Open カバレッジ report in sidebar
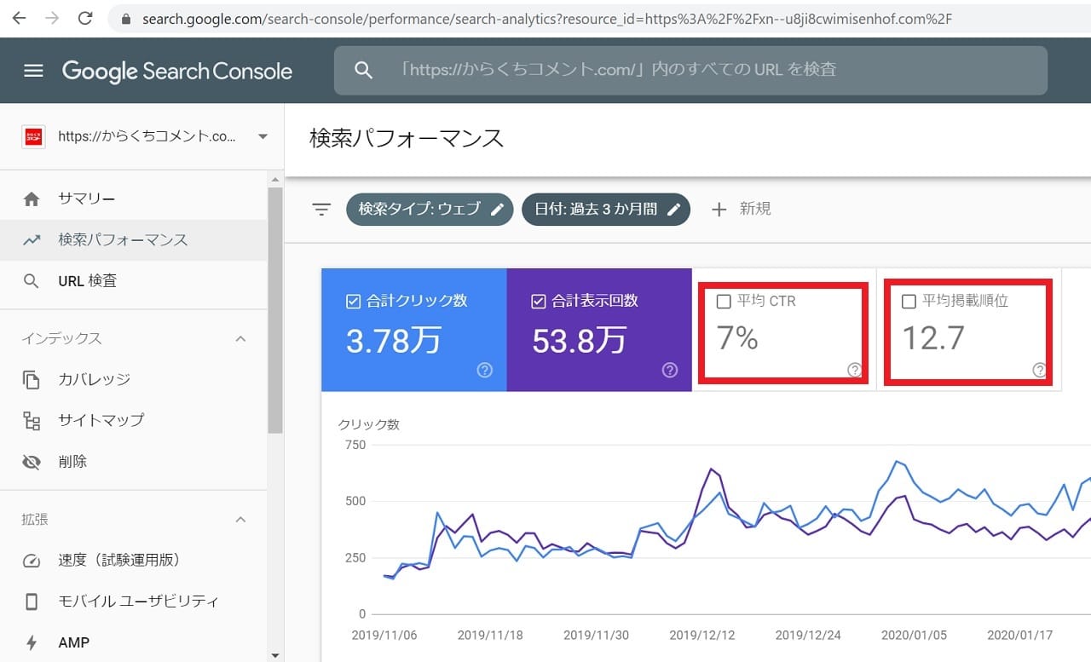The height and width of the screenshot is (662, 1091). (94, 379)
